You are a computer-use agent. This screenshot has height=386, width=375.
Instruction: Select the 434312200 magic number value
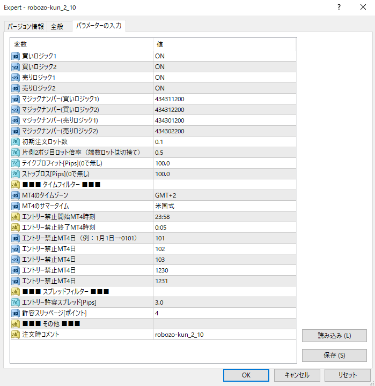click(x=224, y=110)
